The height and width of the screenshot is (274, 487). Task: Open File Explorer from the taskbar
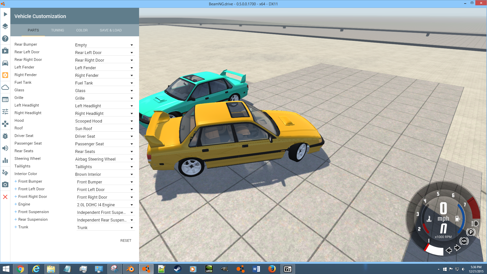pos(51,269)
